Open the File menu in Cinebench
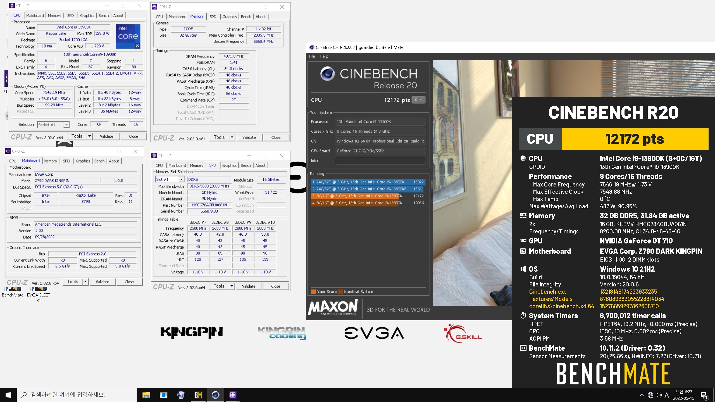715x402 pixels. point(312,56)
